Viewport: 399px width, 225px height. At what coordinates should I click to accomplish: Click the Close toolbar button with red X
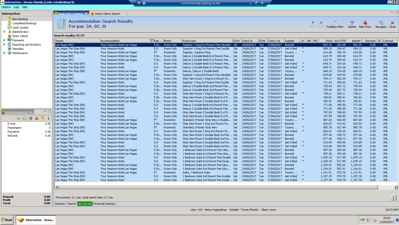392,25
